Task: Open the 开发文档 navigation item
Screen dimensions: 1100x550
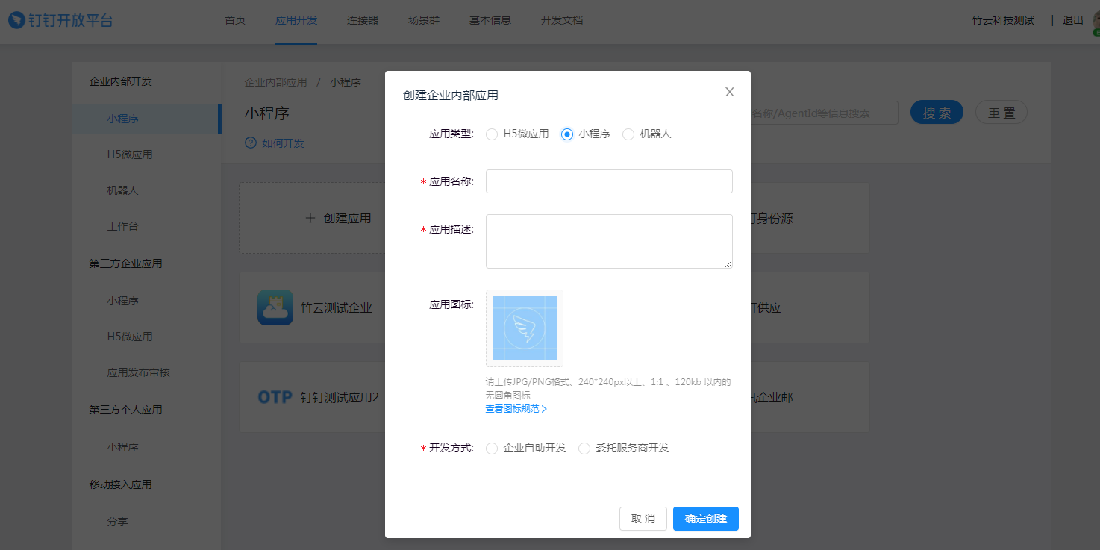Action: pos(562,20)
